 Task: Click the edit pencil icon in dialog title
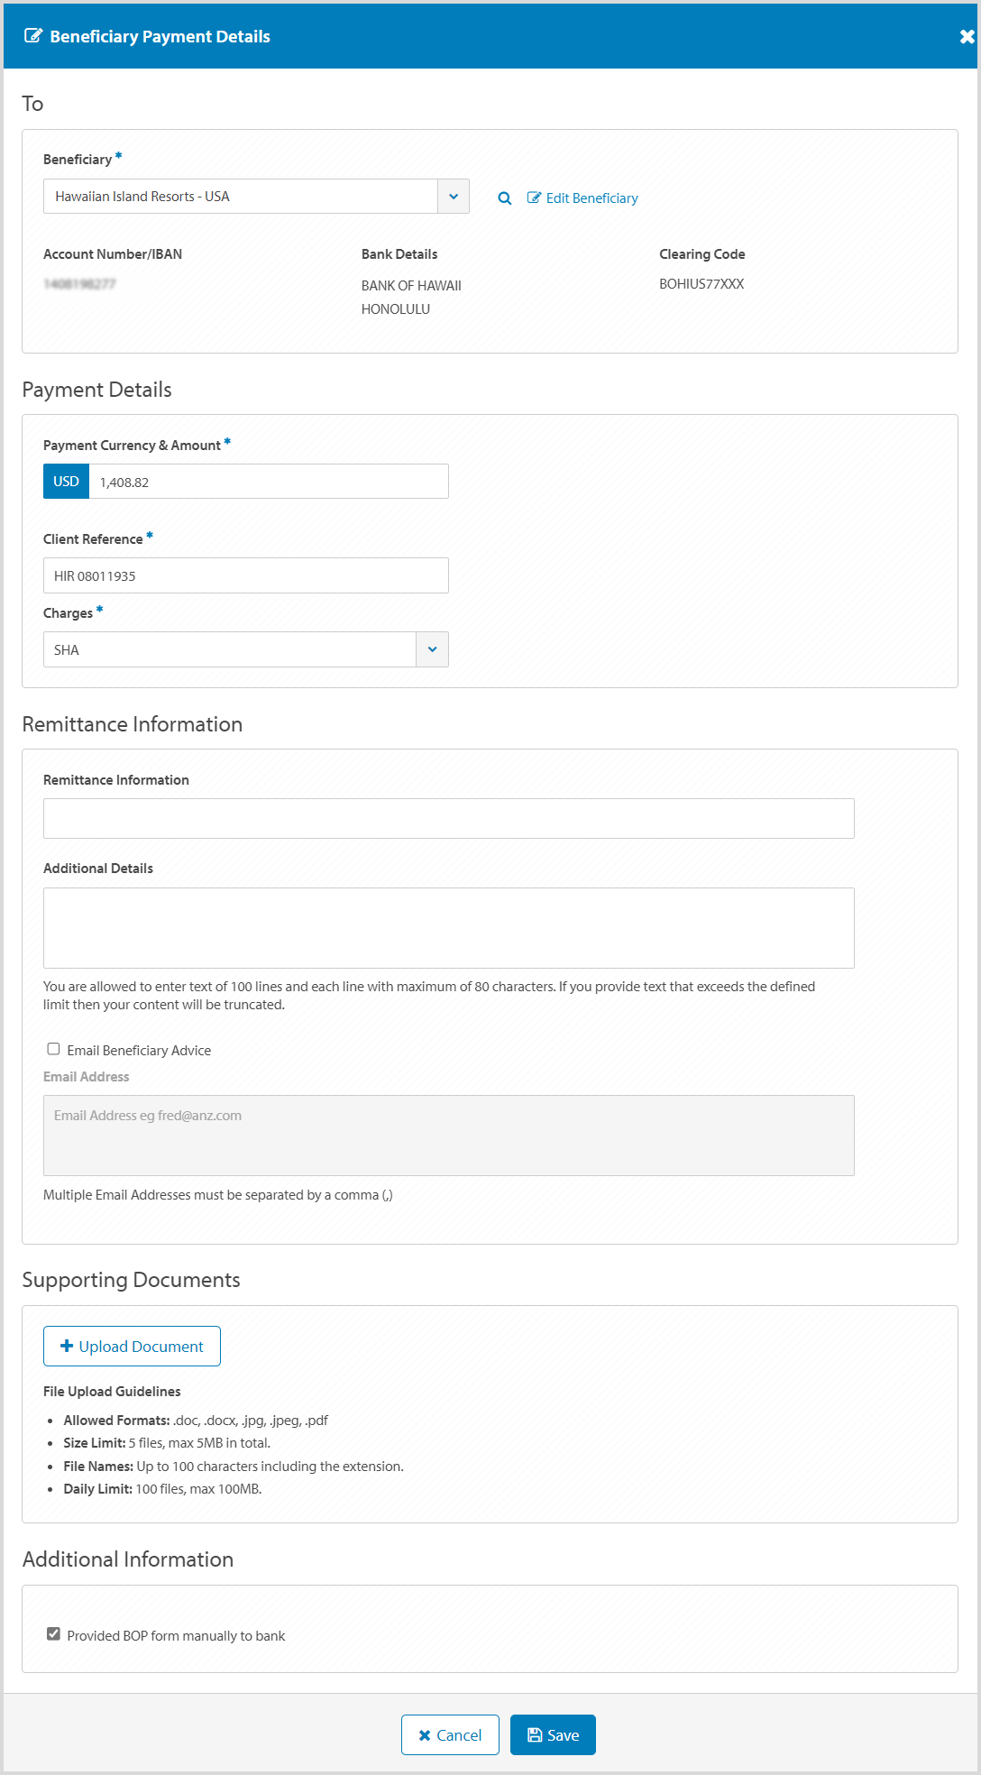tap(33, 36)
